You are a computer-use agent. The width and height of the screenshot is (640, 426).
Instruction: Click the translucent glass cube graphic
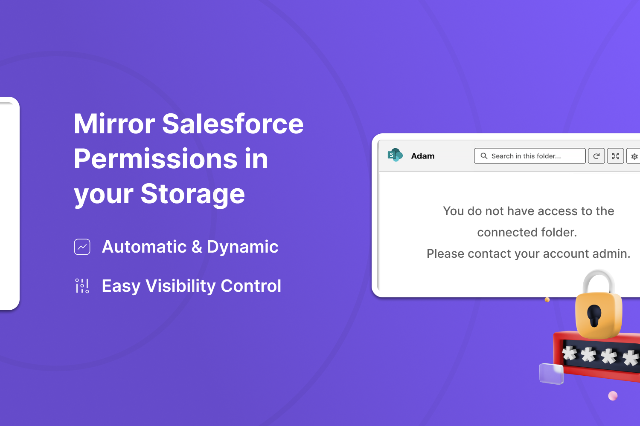click(x=551, y=374)
